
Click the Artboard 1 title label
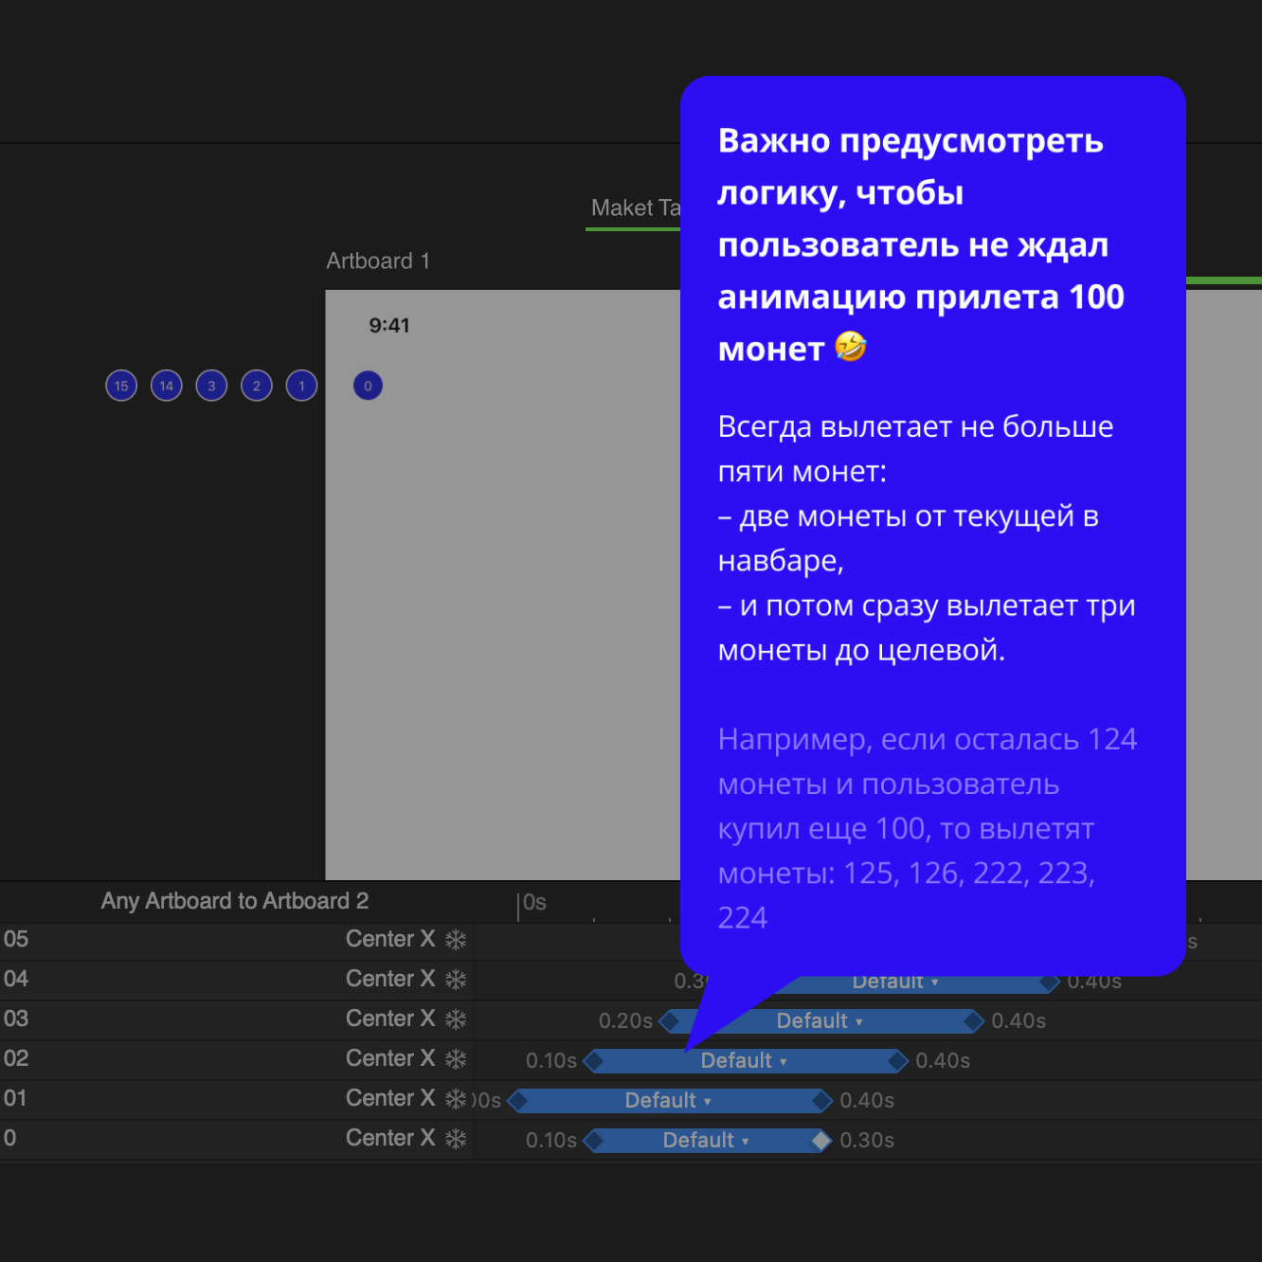(x=378, y=261)
